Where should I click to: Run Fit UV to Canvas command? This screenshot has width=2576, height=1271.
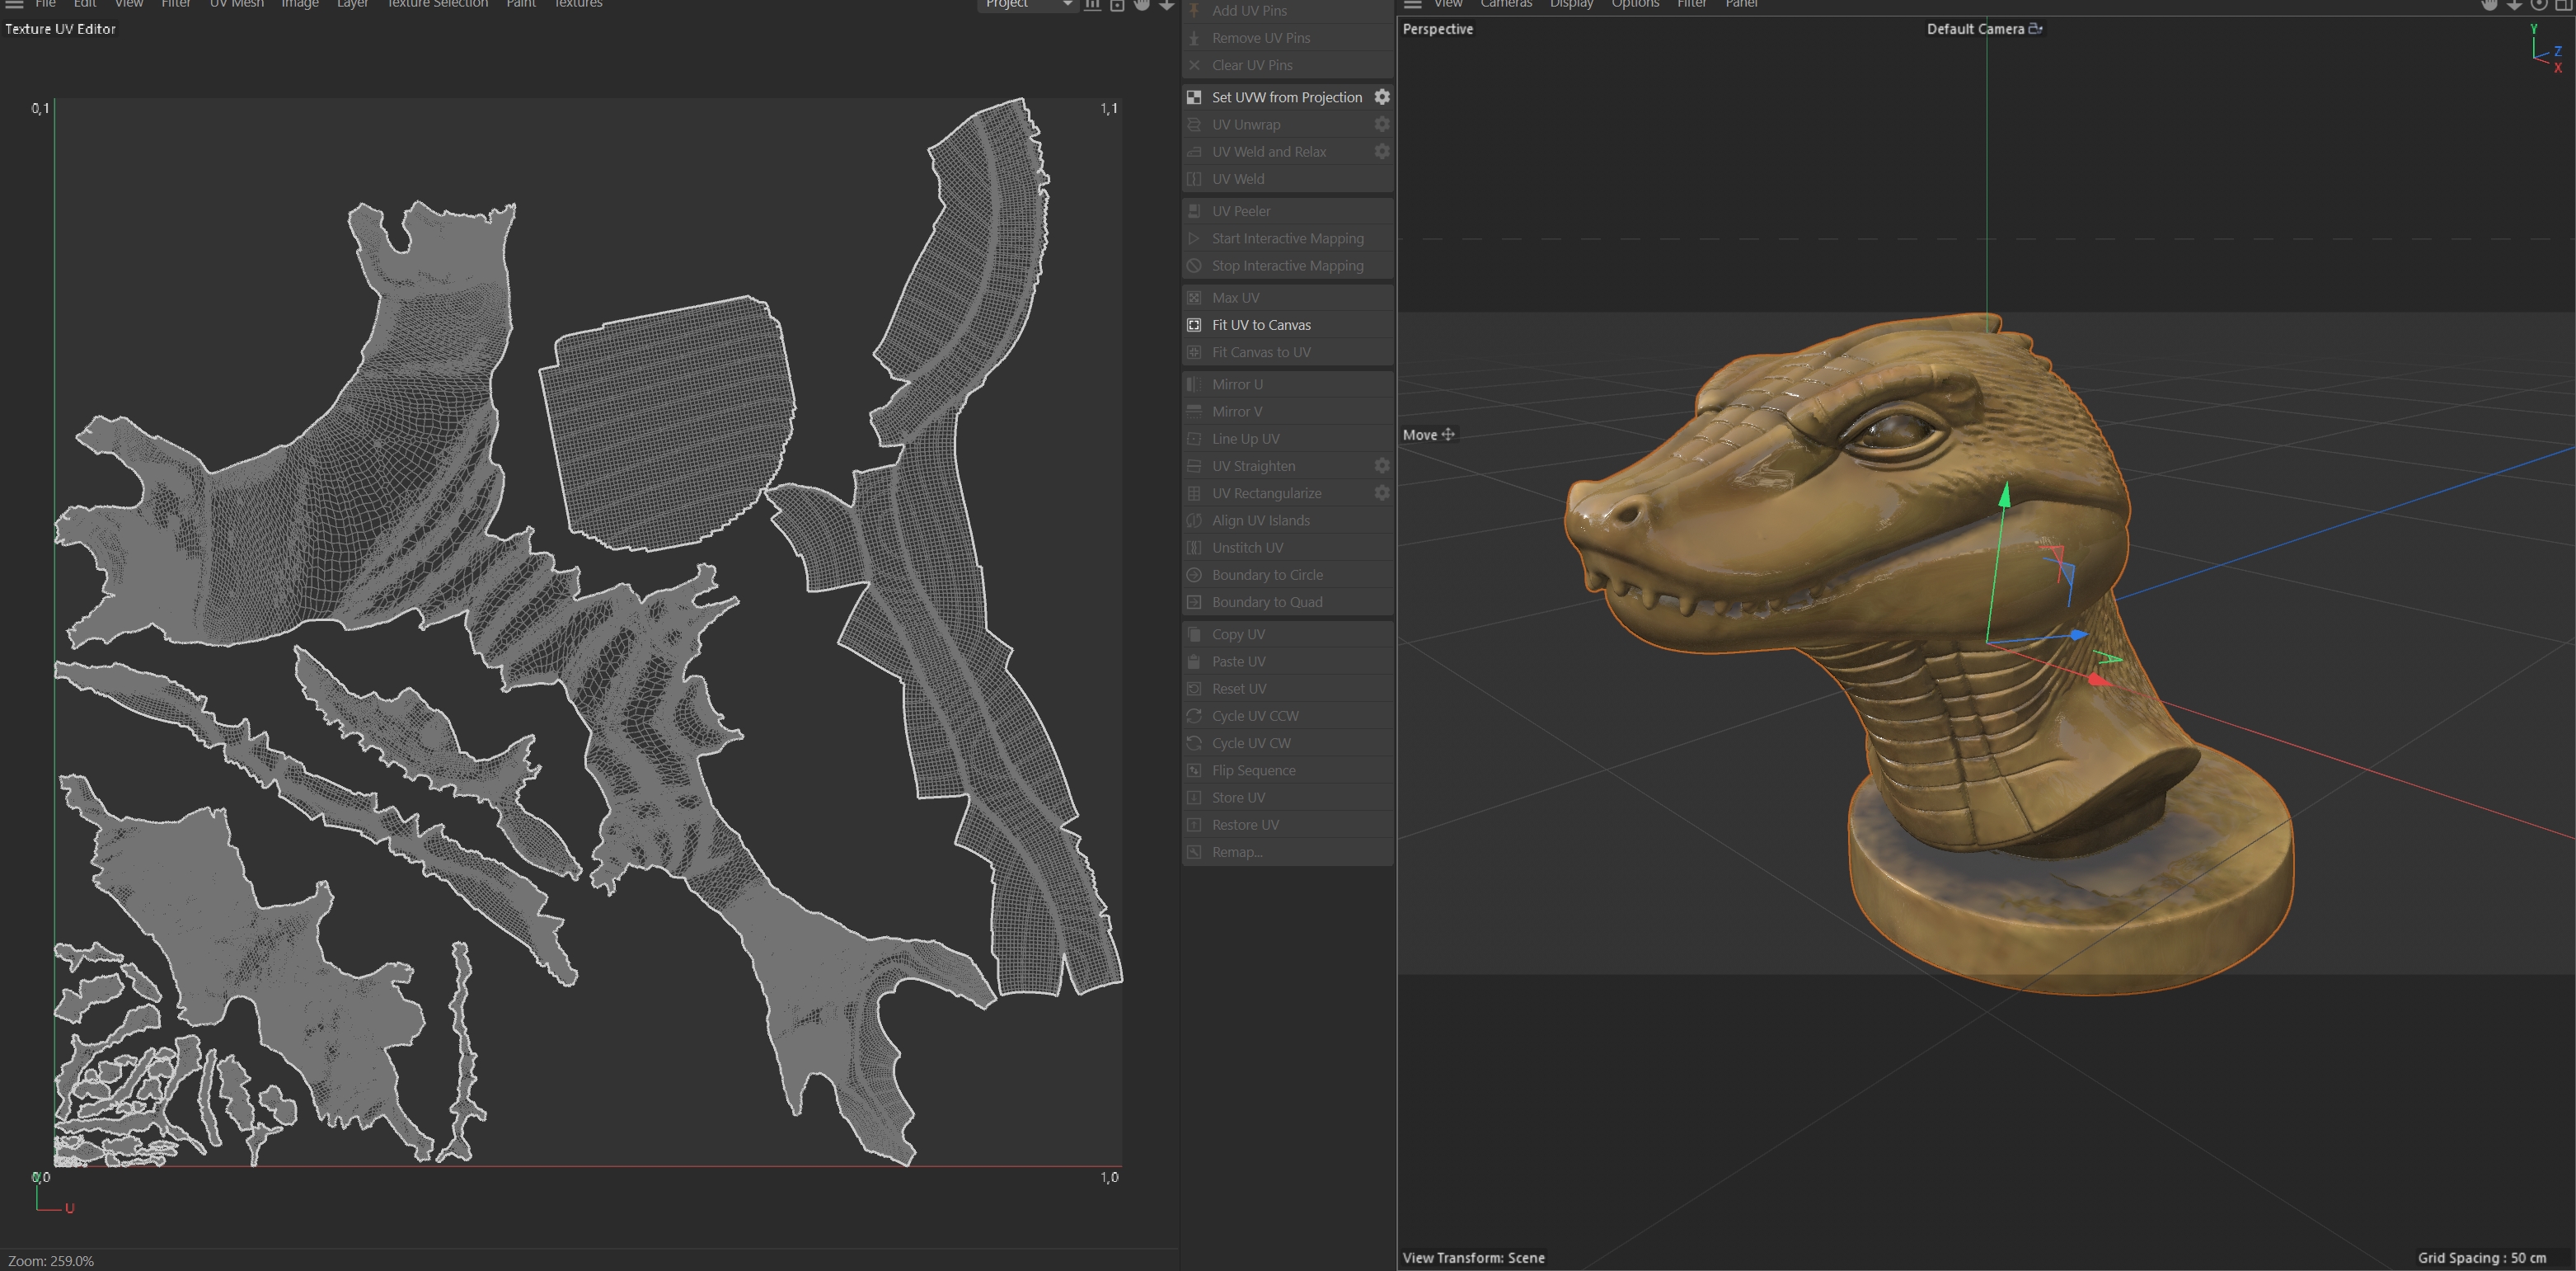coord(1261,324)
